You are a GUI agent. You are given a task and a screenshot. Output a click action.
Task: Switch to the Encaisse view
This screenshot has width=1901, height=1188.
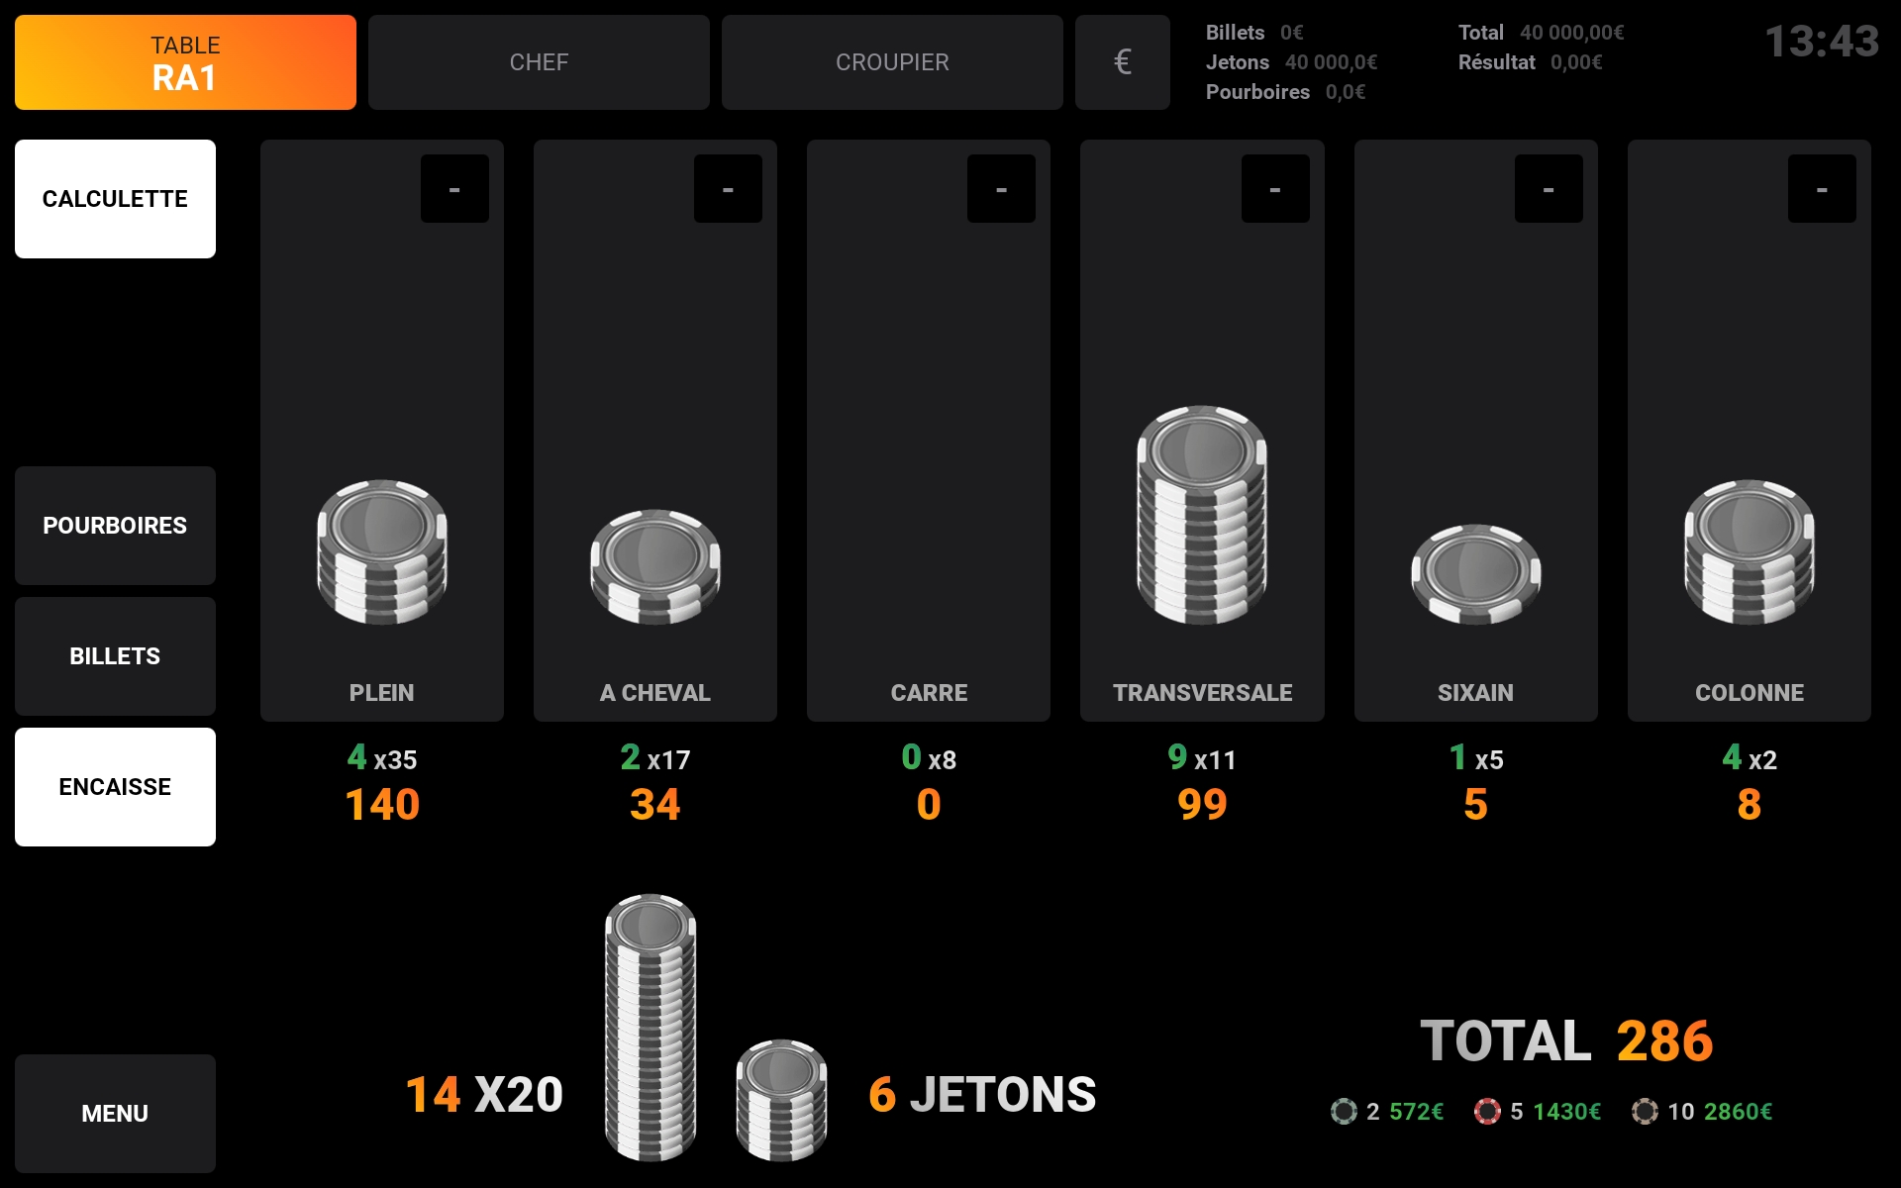pyautogui.click(x=115, y=787)
